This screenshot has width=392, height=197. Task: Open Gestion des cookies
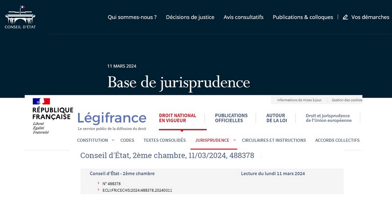[347, 100]
